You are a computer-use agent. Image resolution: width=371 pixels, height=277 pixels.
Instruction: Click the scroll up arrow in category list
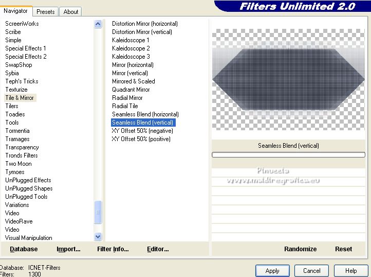coord(98,24)
